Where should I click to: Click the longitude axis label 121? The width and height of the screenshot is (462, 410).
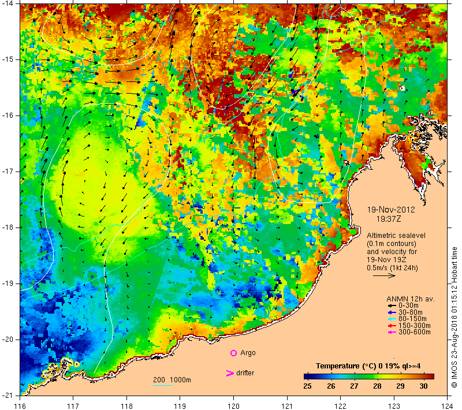[287, 406]
